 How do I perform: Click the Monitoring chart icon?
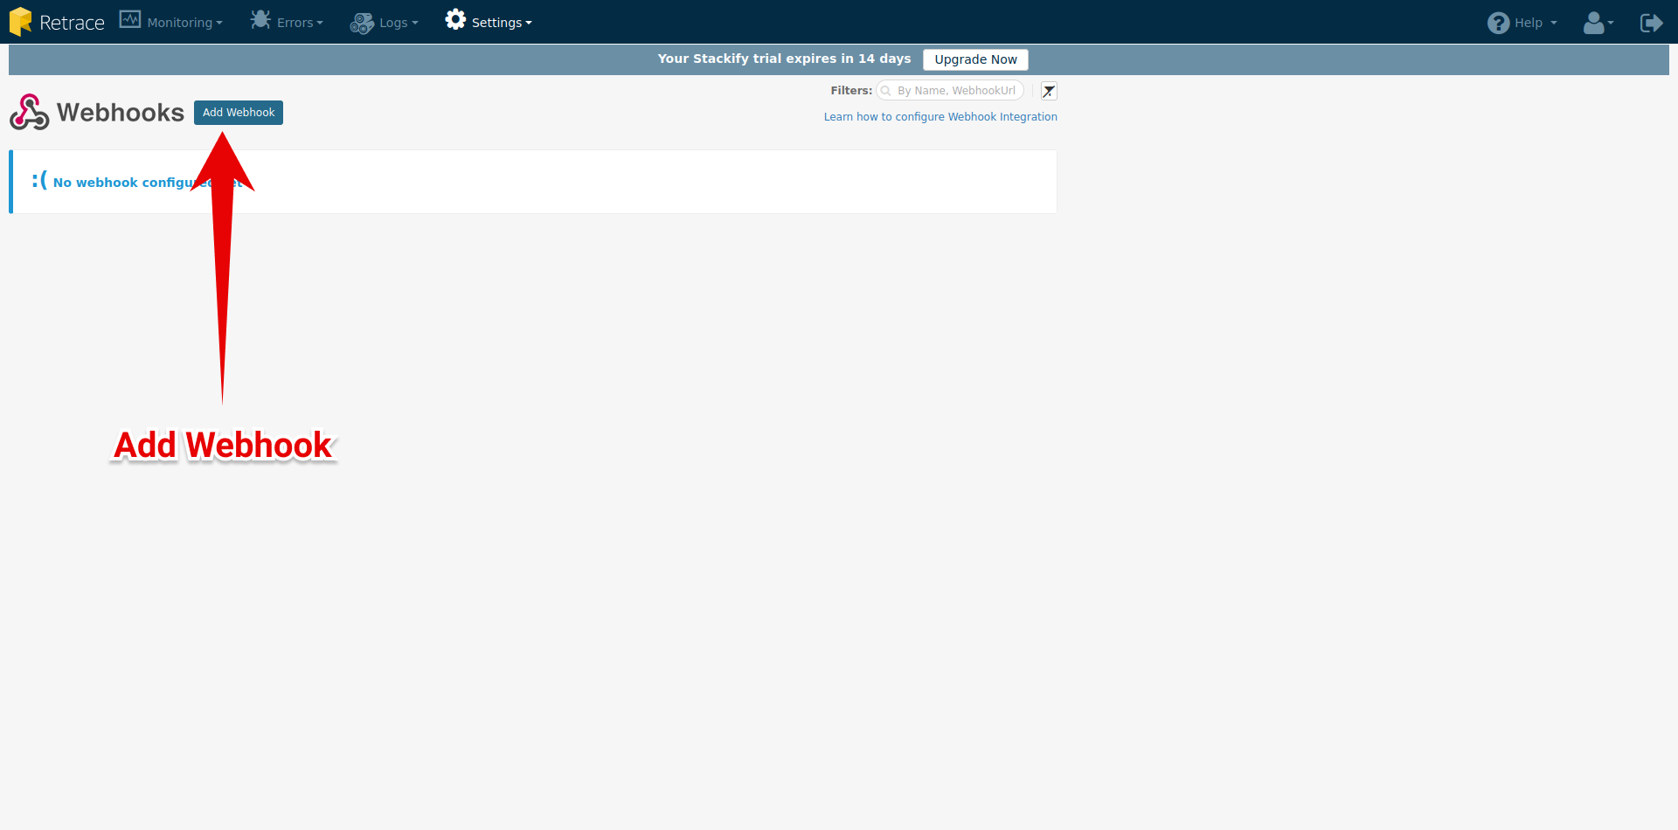(129, 19)
